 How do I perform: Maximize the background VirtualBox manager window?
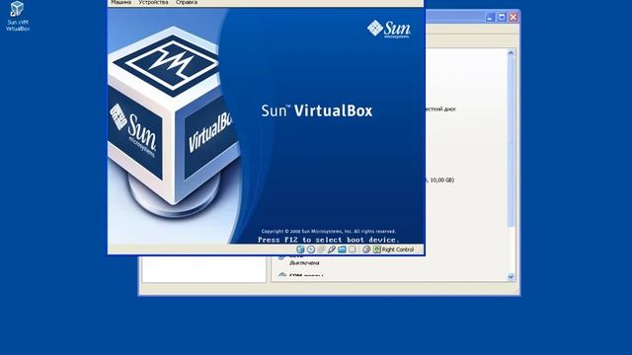click(x=502, y=18)
